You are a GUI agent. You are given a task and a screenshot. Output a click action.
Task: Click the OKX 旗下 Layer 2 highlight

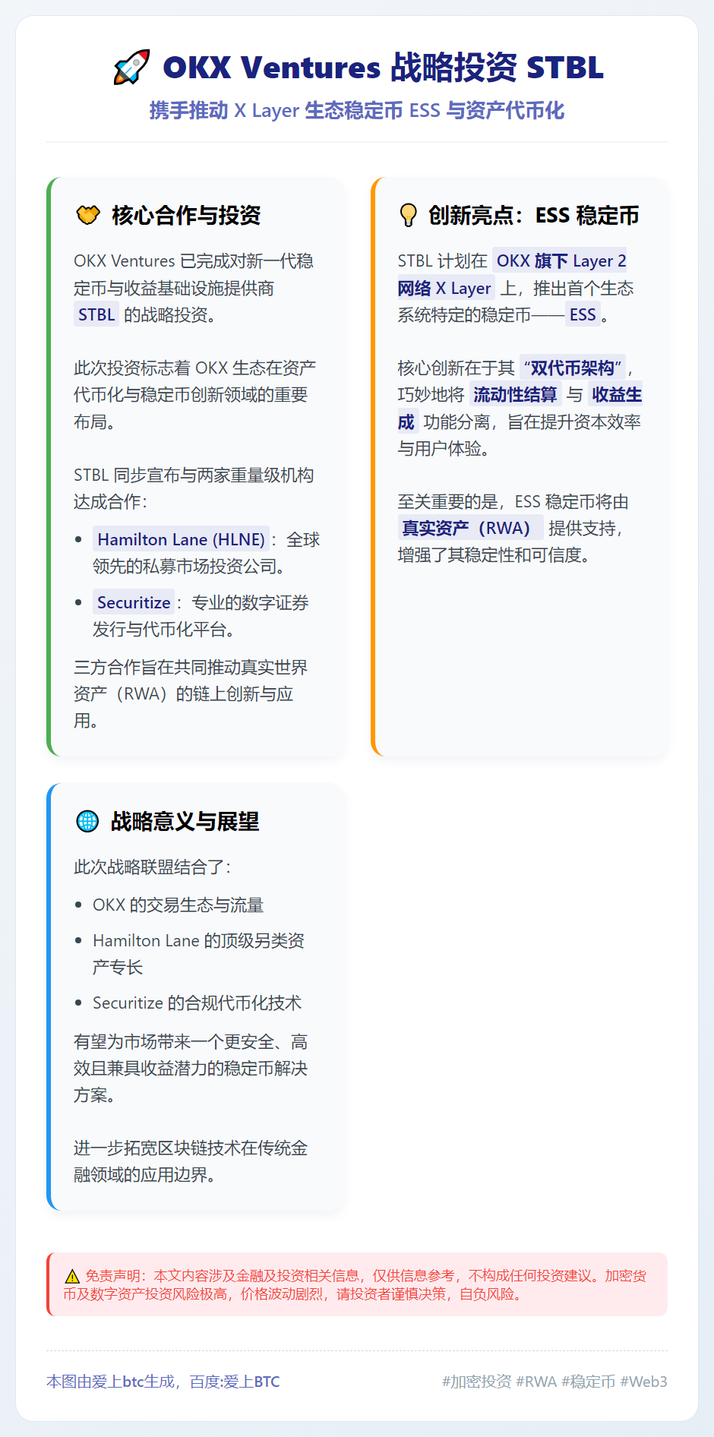point(561,261)
